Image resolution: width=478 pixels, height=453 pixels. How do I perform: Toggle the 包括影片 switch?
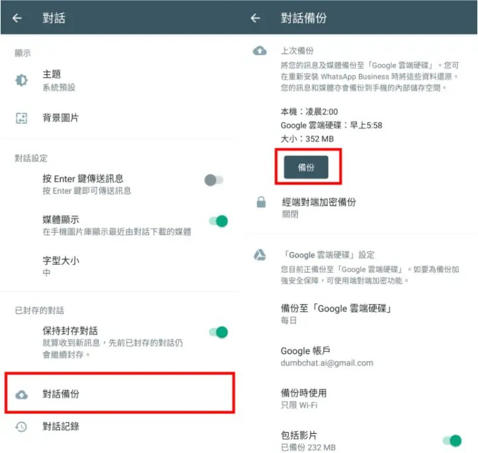pos(452,440)
